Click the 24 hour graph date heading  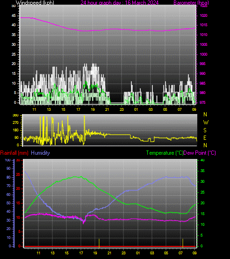pos(120,3)
